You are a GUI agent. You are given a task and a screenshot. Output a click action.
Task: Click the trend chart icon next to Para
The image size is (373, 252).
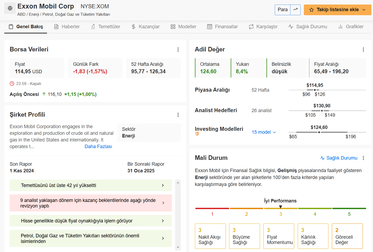(x=295, y=10)
